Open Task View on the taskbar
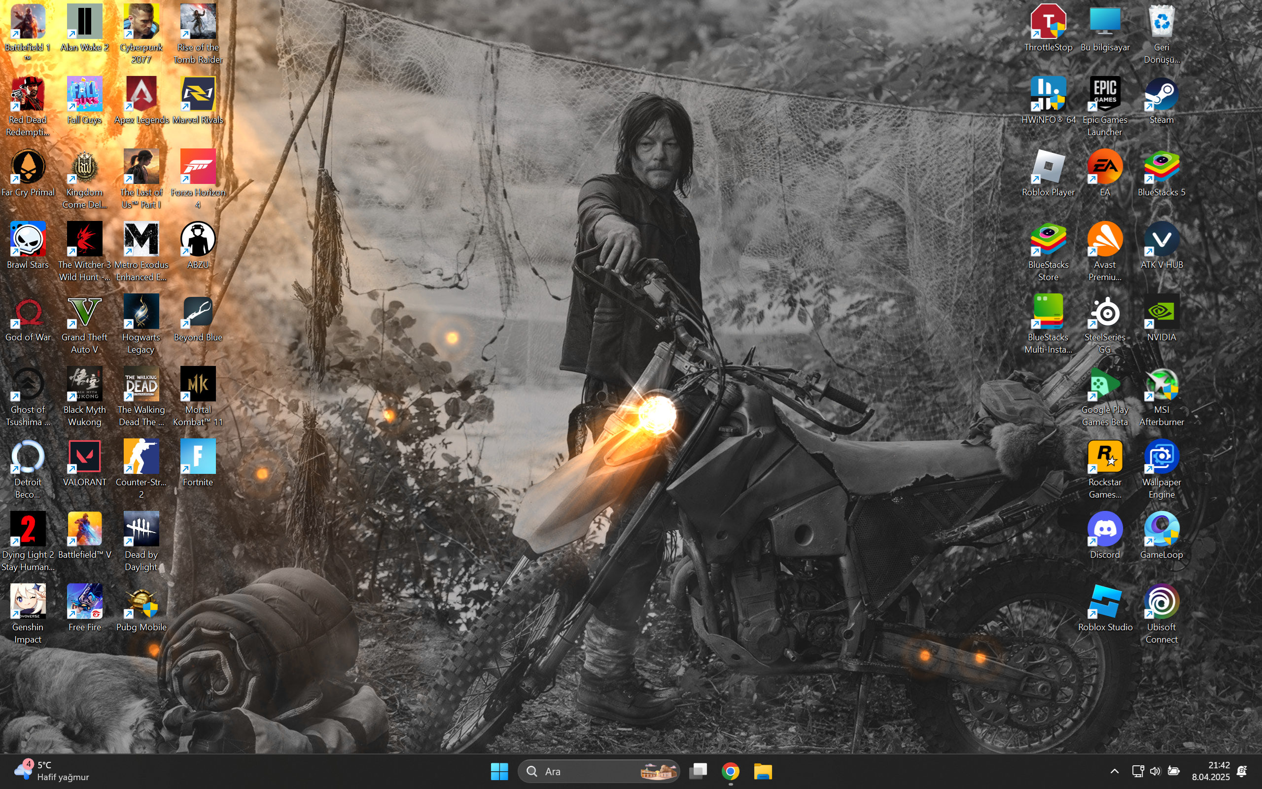This screenshot has height=789, width=1262. [x=698, y=771]
